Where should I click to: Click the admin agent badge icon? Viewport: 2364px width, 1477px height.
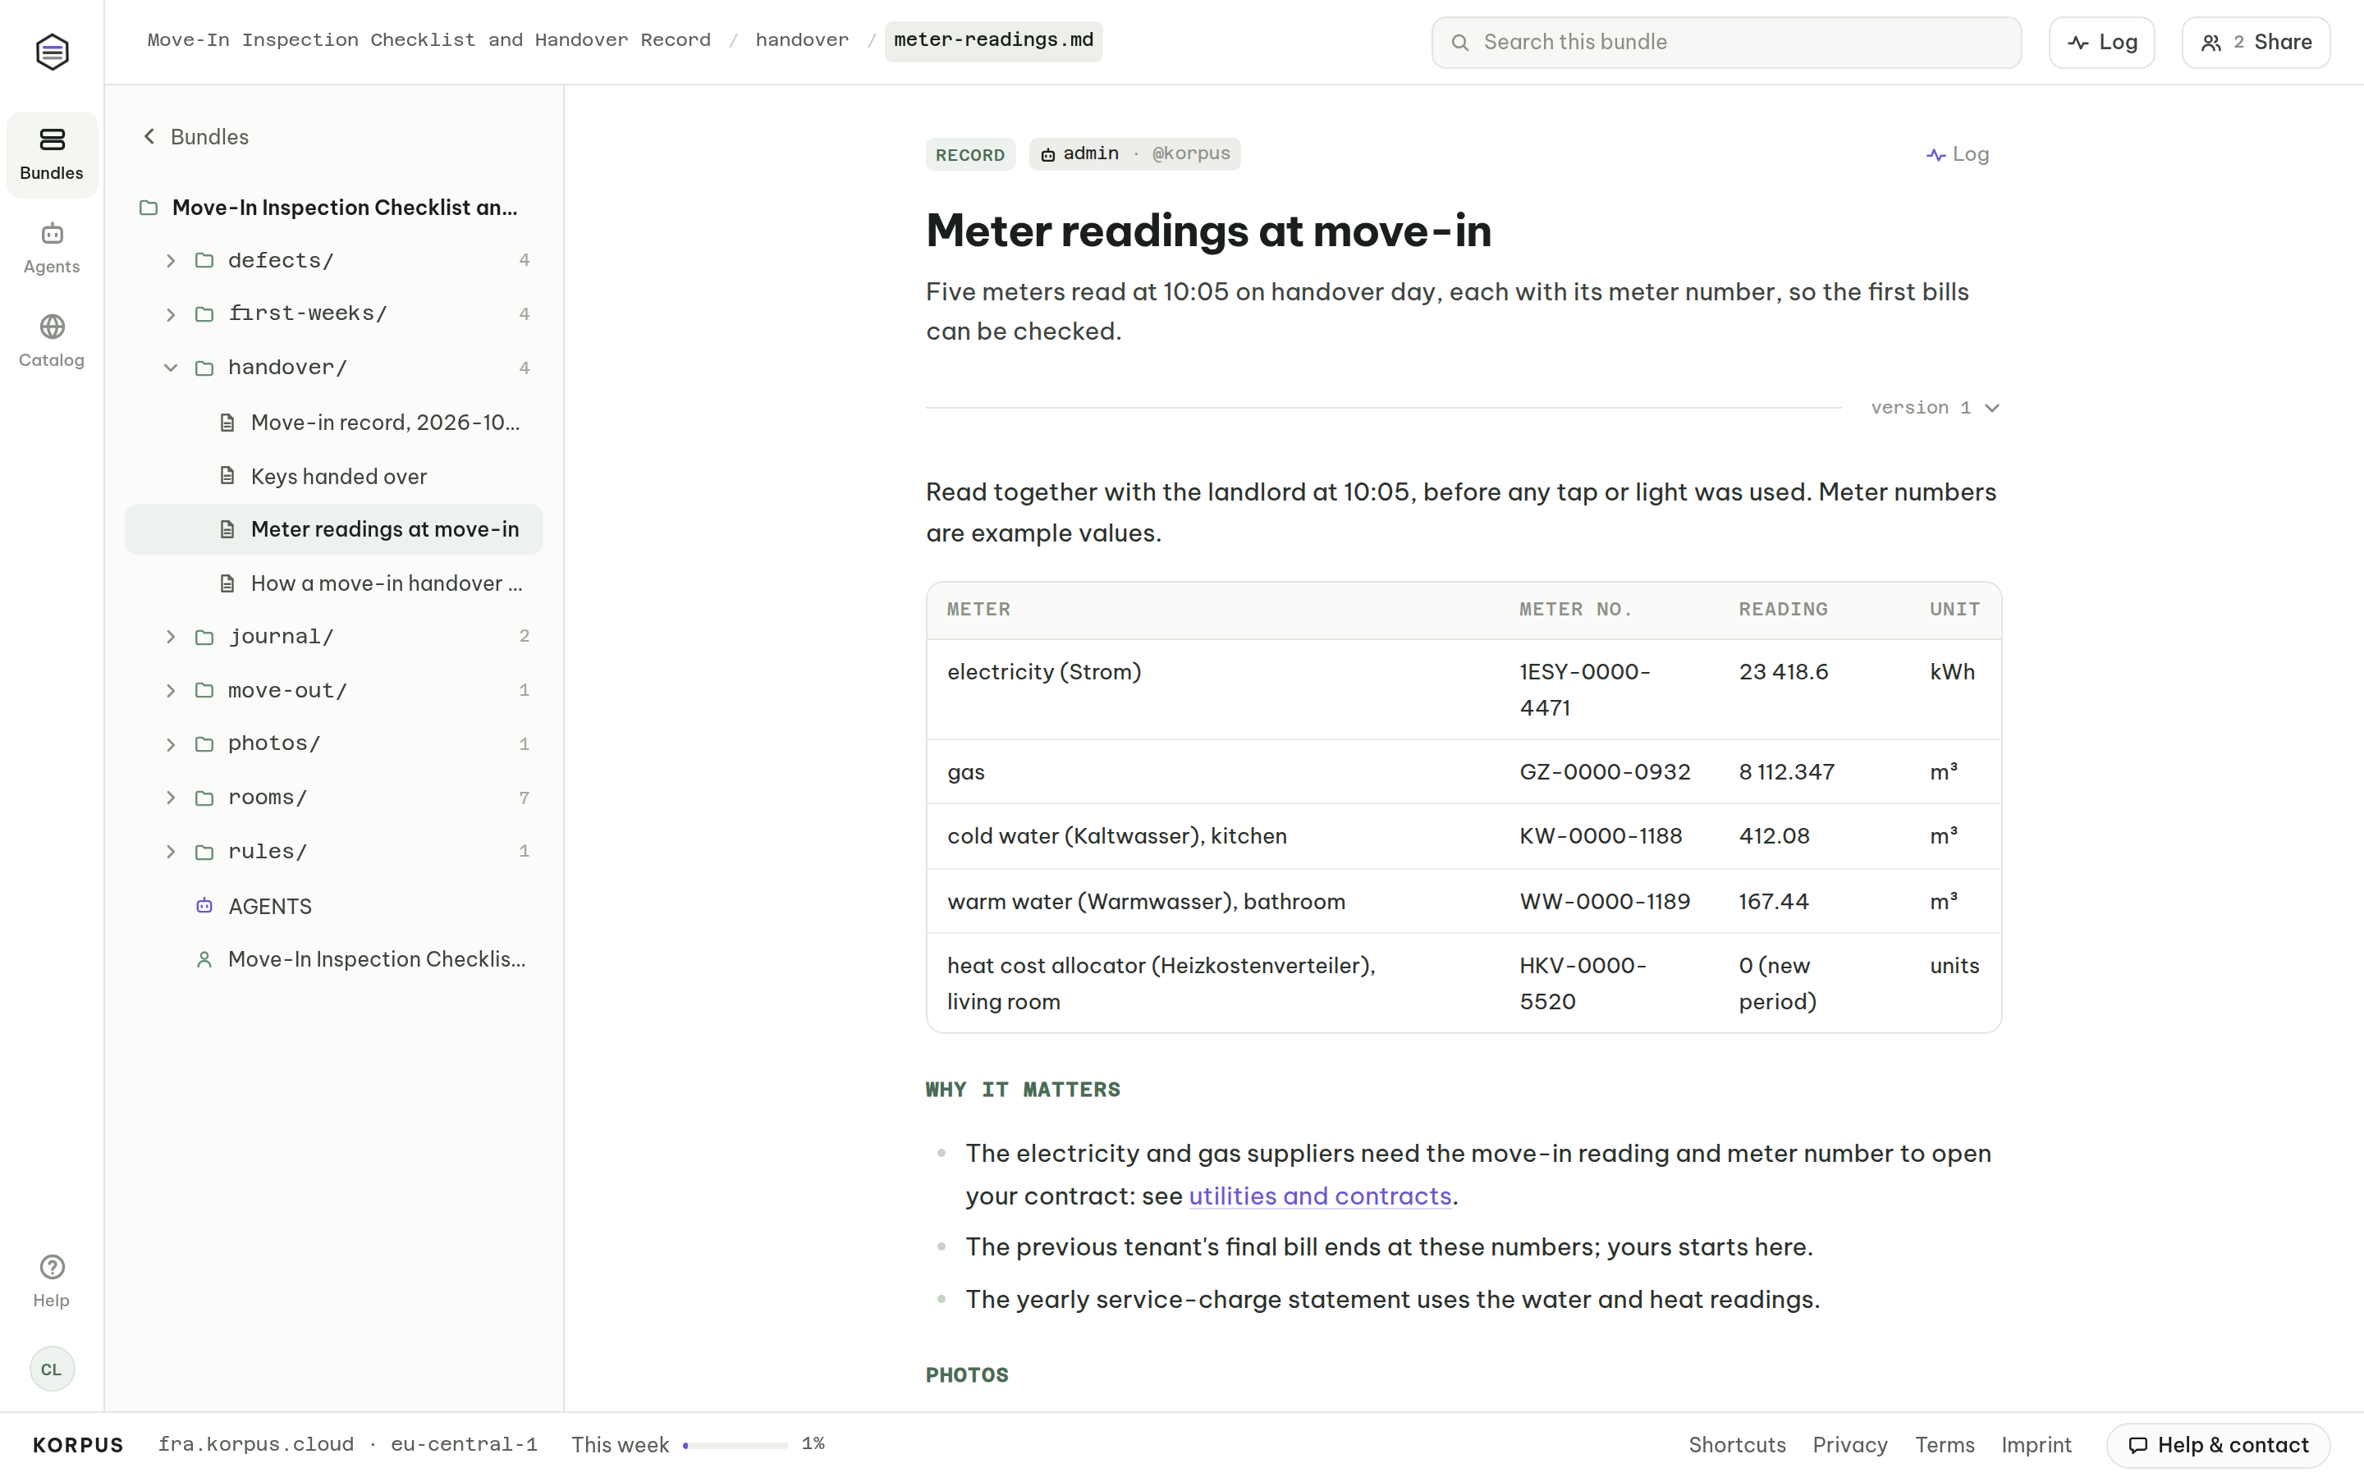point(1047,154)
